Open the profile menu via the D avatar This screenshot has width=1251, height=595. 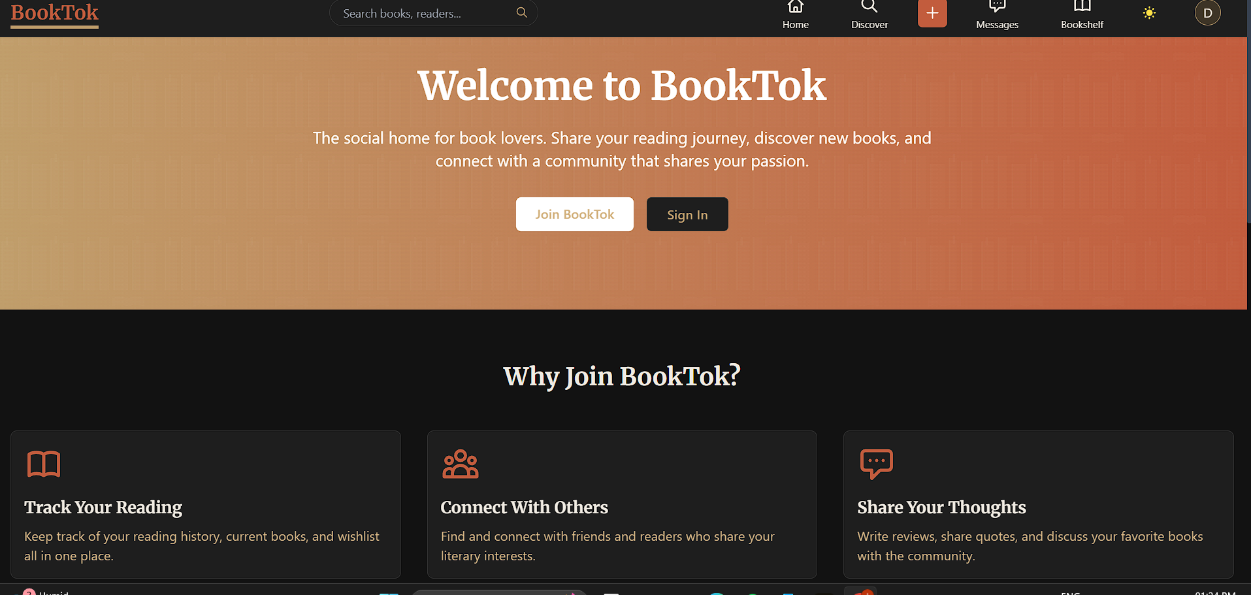coord(1207,12)
